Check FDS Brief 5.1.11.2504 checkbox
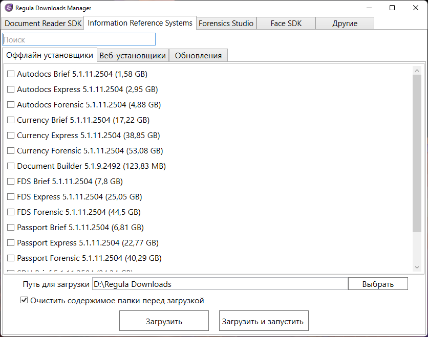 pyautogui.click(x=11, y=182)
